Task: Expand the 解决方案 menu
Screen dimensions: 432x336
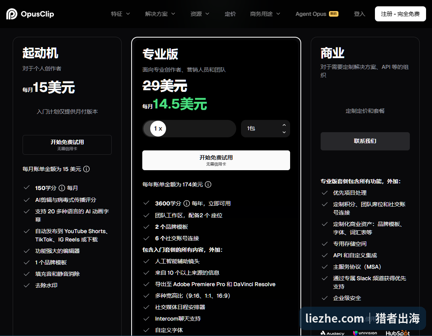Action: pos(160,14)
